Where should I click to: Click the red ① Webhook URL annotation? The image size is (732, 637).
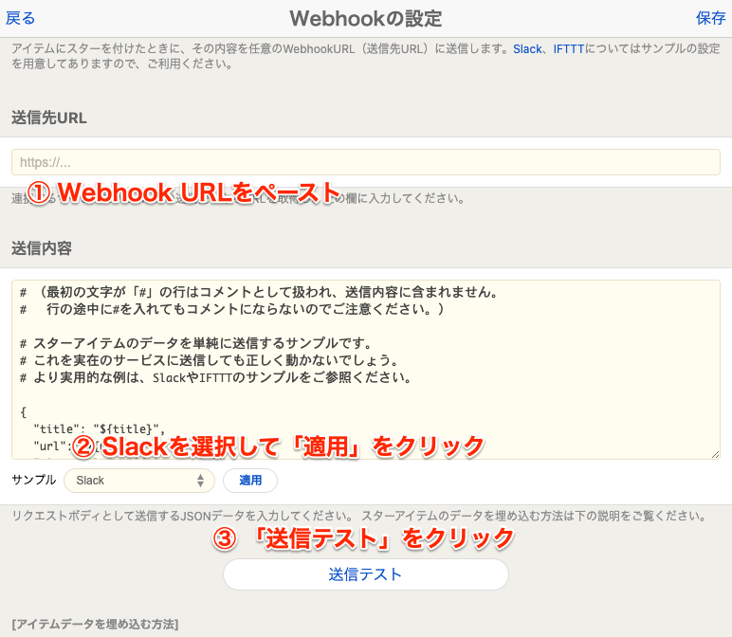(x=183, y=193)
